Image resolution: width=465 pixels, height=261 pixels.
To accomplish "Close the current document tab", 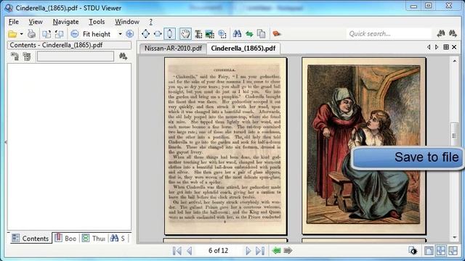I will coord(454,47).
